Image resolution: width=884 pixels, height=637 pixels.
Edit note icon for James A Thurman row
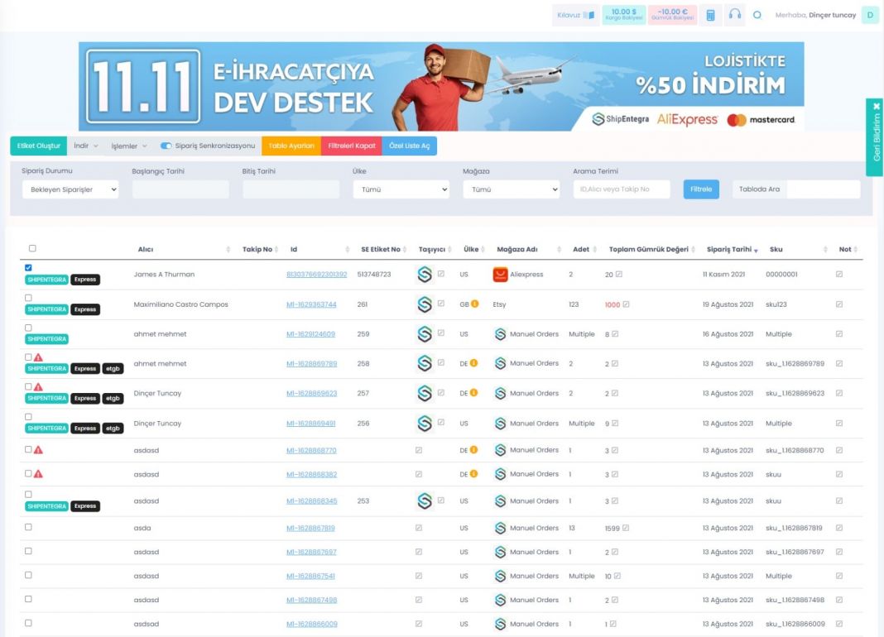[x=839, y=274]
